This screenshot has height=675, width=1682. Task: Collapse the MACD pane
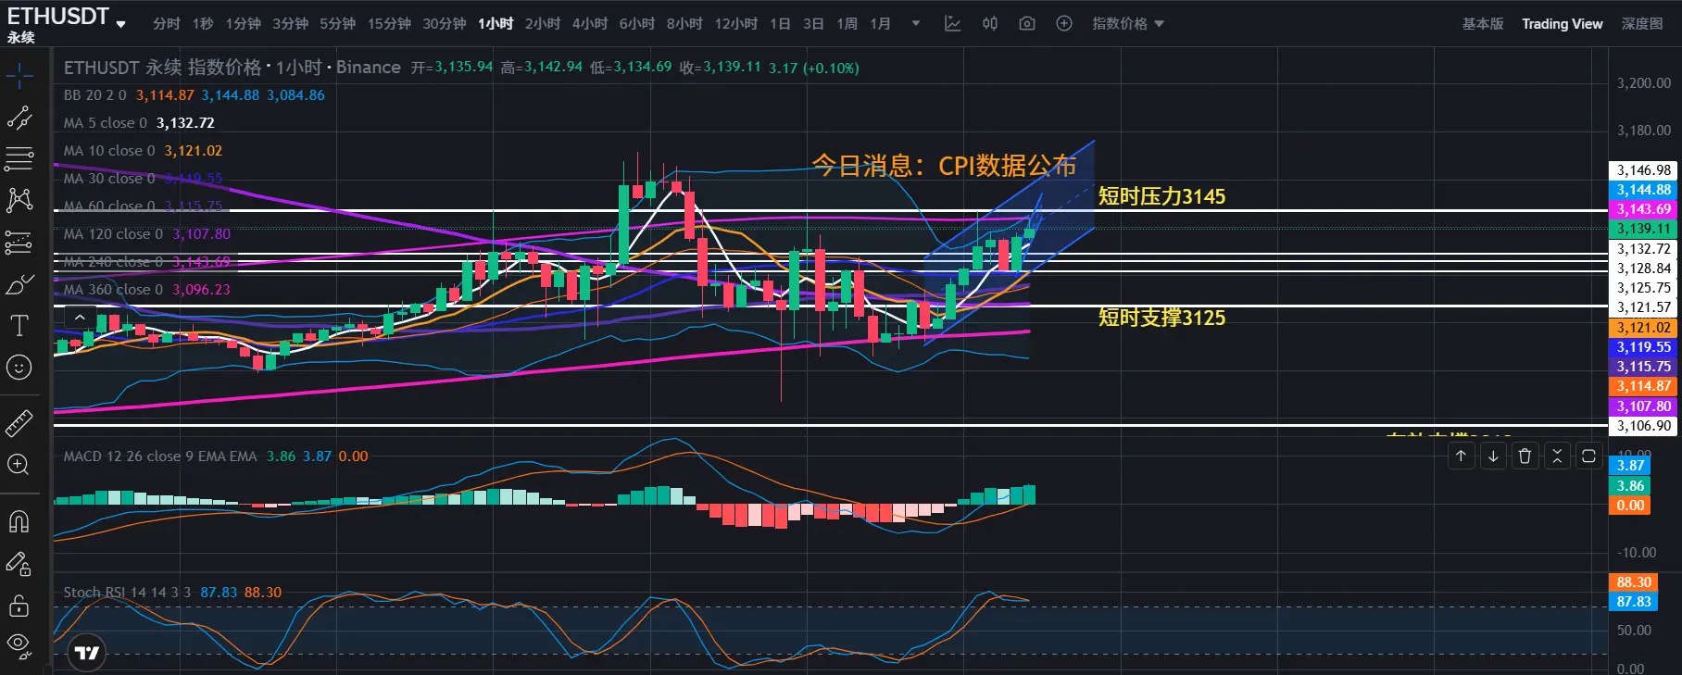1557,456
